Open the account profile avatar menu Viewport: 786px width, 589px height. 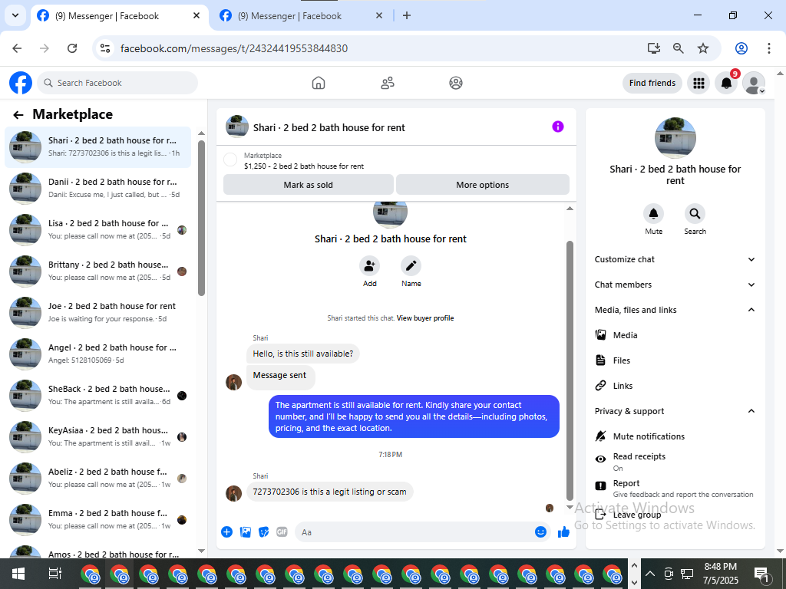(x=754, y=83)
